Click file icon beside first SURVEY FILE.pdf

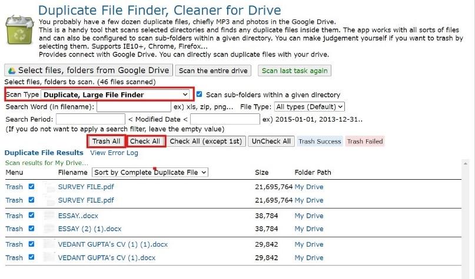pos(49,187)
